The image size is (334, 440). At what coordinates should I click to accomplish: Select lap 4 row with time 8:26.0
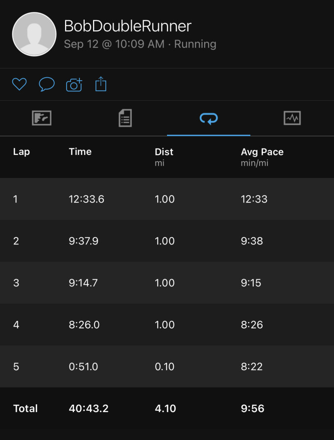(x=167, y=325)
